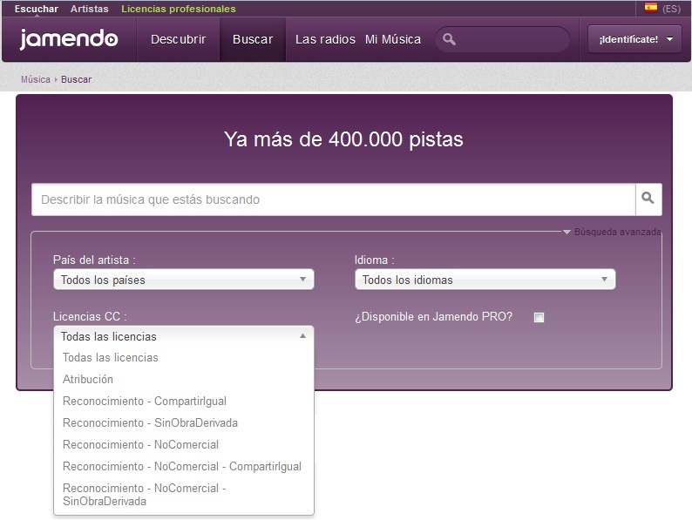Click the Artistas top link
692x520 pixels.
point(89,9)
